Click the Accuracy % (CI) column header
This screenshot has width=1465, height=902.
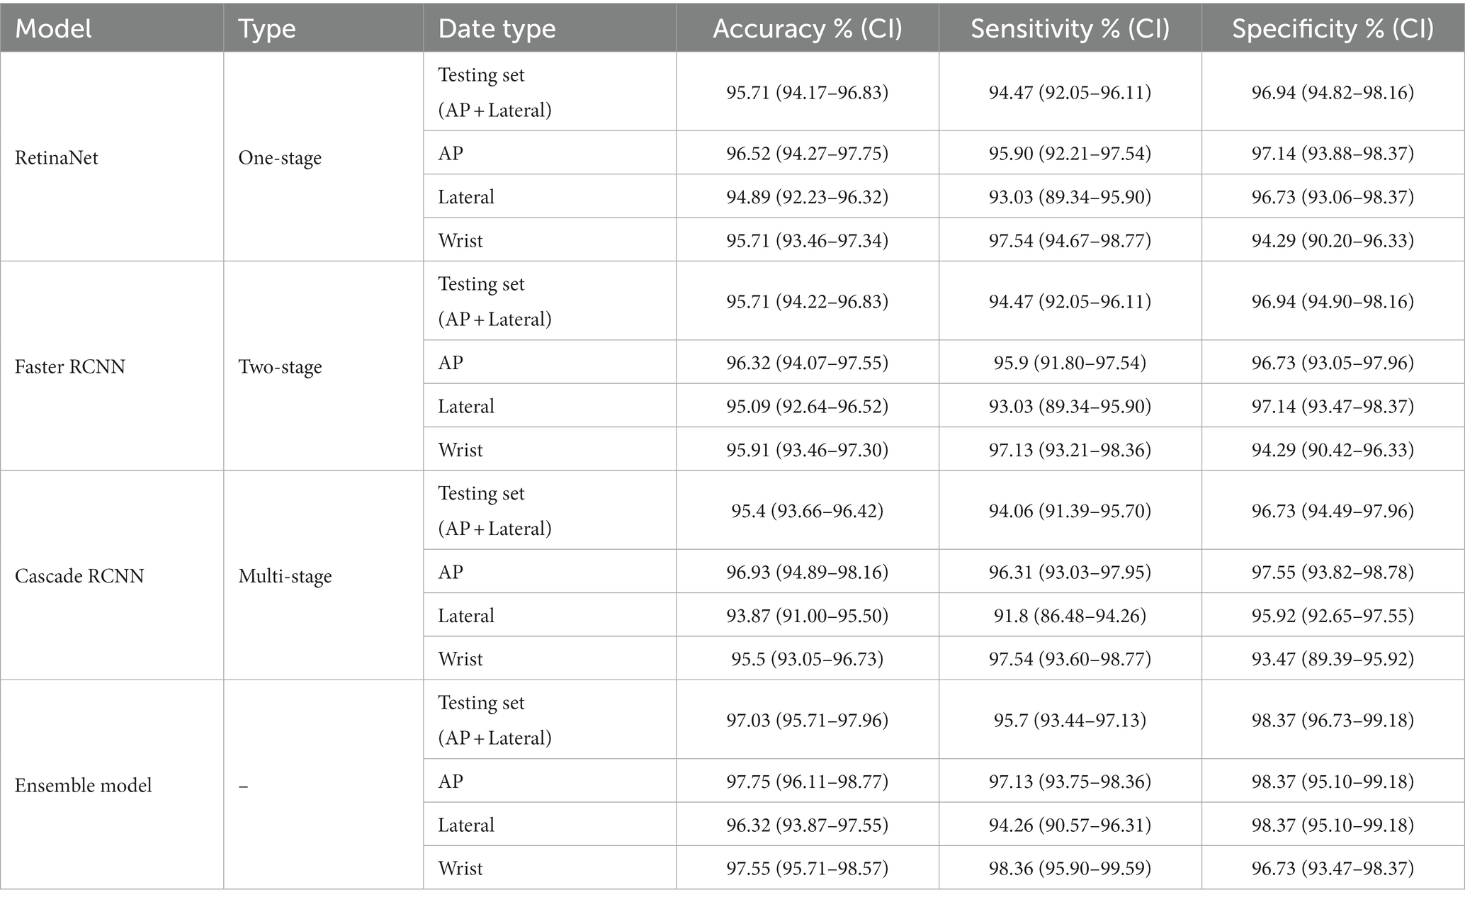click(x=808, y=29)
